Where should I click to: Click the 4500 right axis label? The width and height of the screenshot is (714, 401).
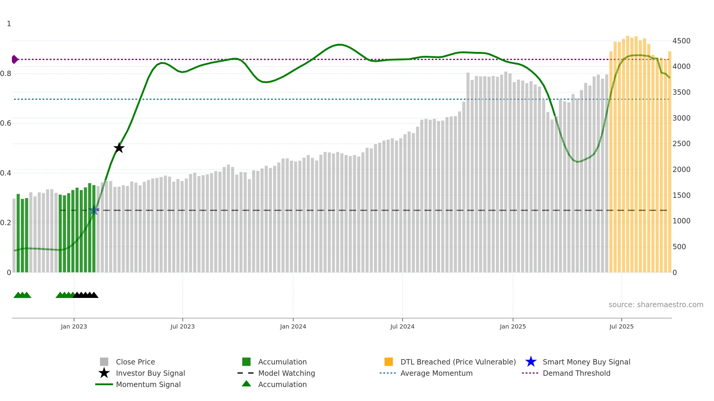point(681,41)
